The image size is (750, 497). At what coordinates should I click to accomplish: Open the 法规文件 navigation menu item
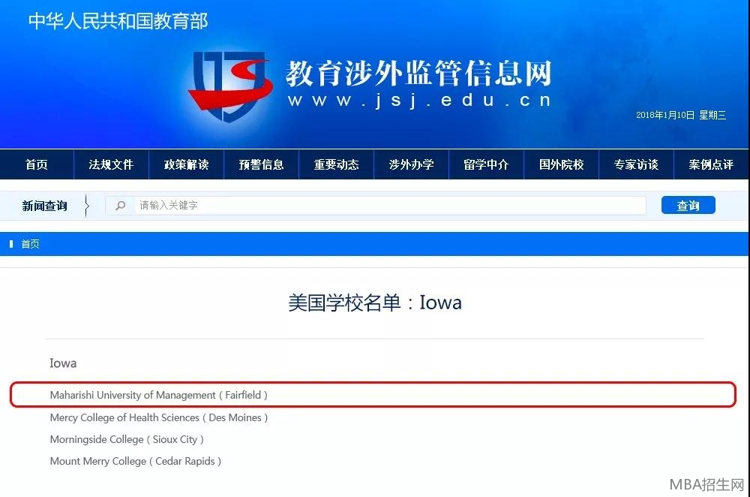(x=111, y=164)
